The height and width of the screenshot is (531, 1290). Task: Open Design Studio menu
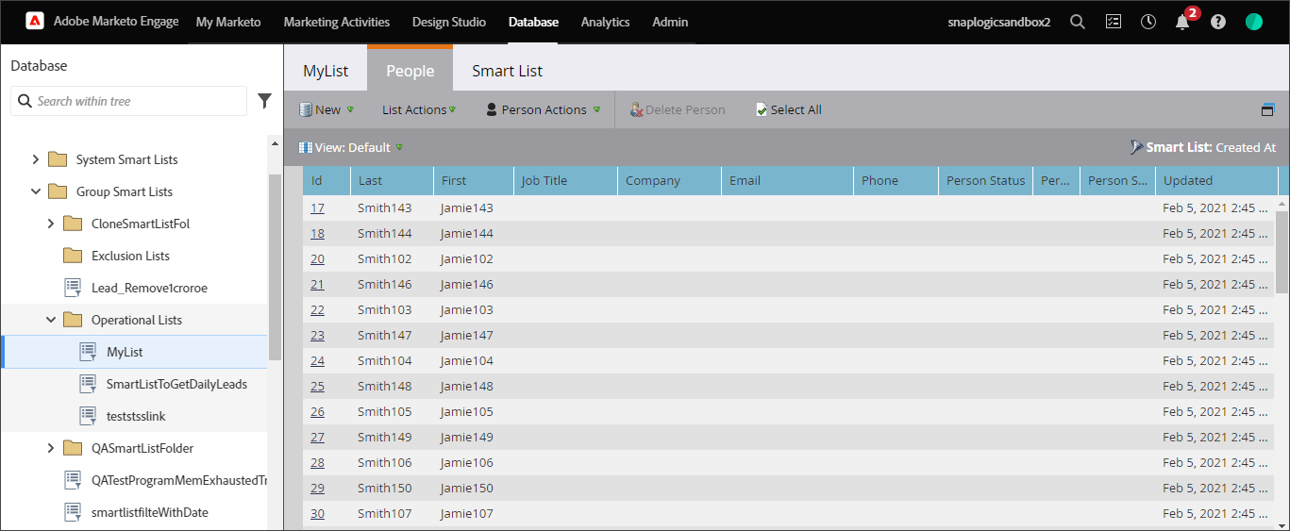[x=449, y=22]
